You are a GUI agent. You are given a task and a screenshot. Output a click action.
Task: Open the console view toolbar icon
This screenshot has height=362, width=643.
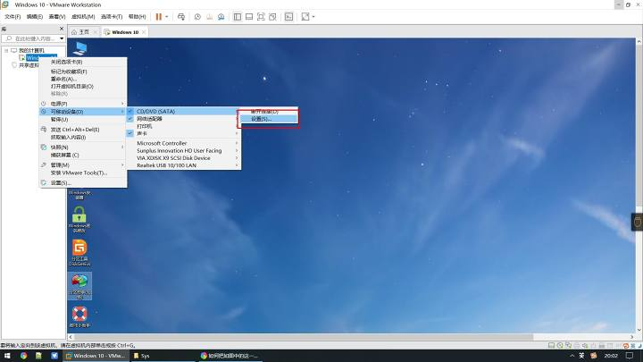pyautogui.click(x=289, y=17)
